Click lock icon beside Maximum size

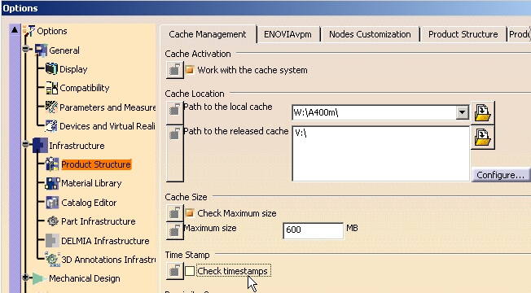(x=174, y=231)
